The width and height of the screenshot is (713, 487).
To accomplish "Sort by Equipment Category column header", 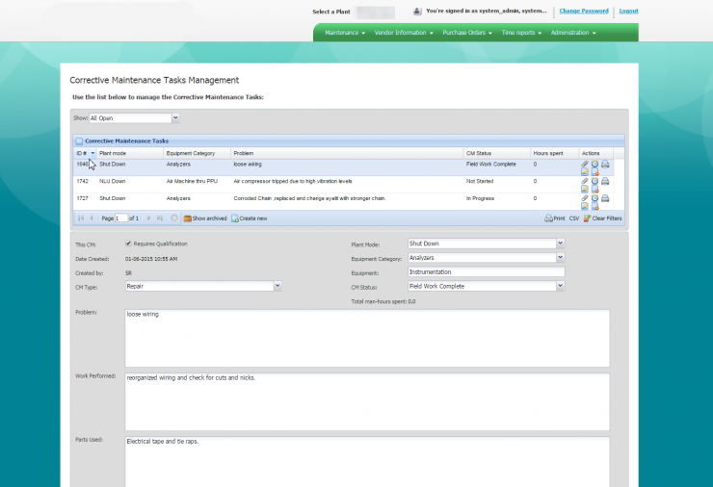I will pyautogui.click(x=197, y=153).
